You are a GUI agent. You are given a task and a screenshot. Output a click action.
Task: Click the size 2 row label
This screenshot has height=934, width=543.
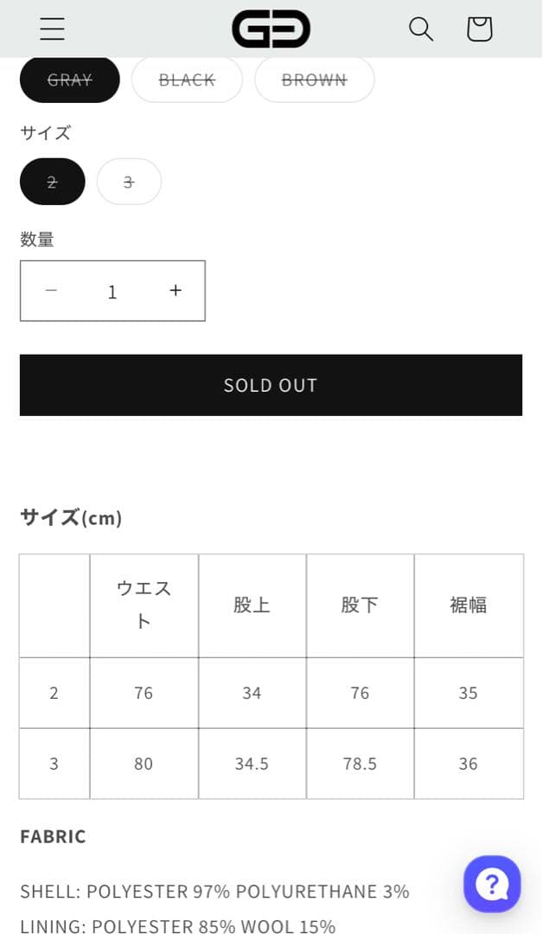(x=54, y=693)
